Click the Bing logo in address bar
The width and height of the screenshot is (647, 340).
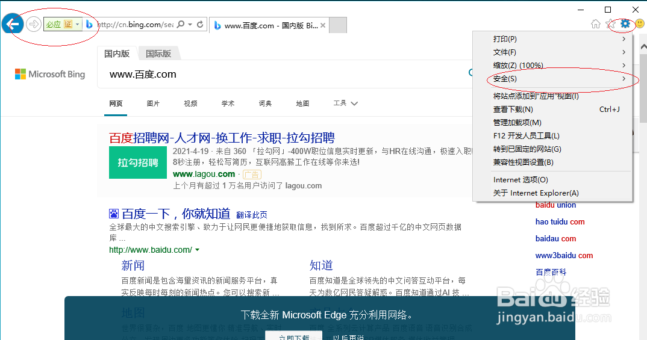[89, 24]
